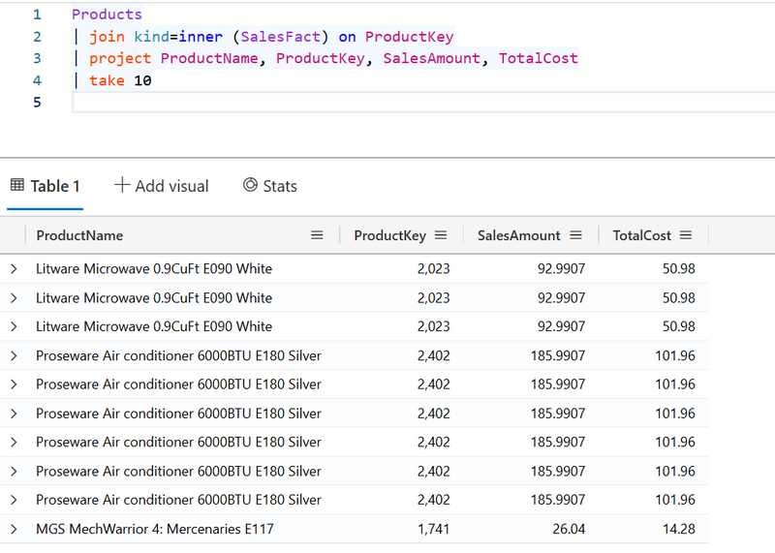Click the Table 1 grid icon
Image resolution: width=775 pixels, height=553 pixels.
(x=17, y=185)
